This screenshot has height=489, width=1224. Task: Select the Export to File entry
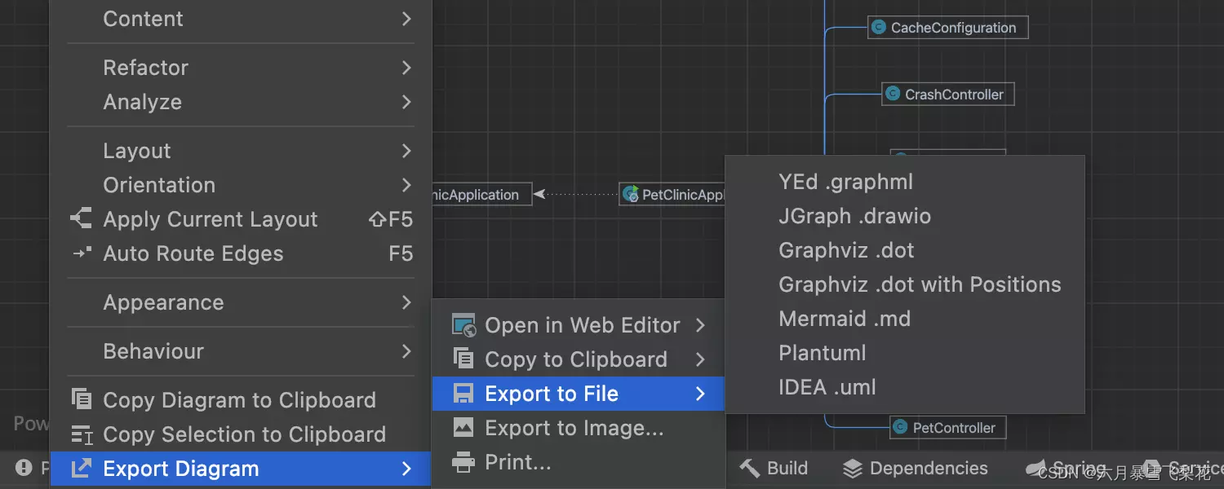tap(579, 394)
